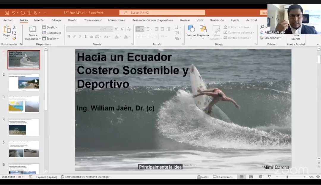Activate the Format Painter brush
Image resolution: width=321 pixels, height=185 pixels.
(x=14, y=38)
